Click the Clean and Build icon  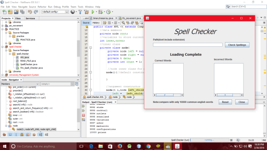86,12
